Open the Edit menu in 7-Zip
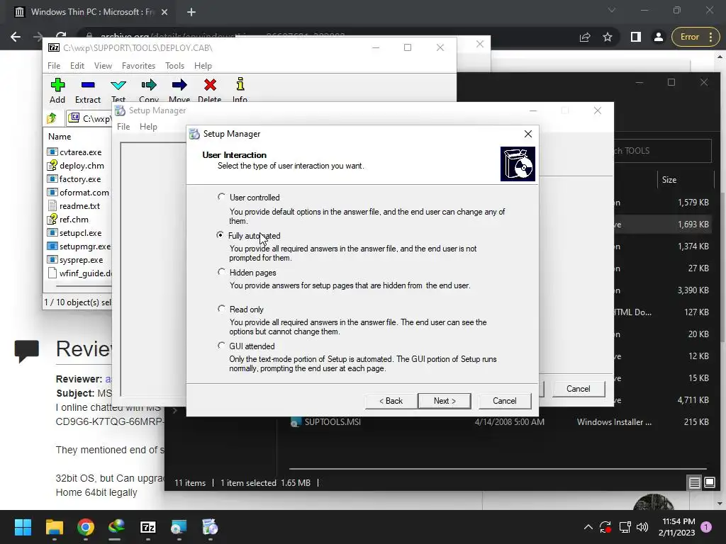The width and height of the screenshot is (726, 544). pos(77,66)
